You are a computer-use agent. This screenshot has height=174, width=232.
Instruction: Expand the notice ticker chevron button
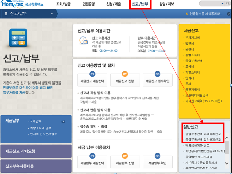tap(229, 14)
